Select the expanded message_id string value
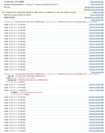This screenshot has height=133, width=105. 32,80
